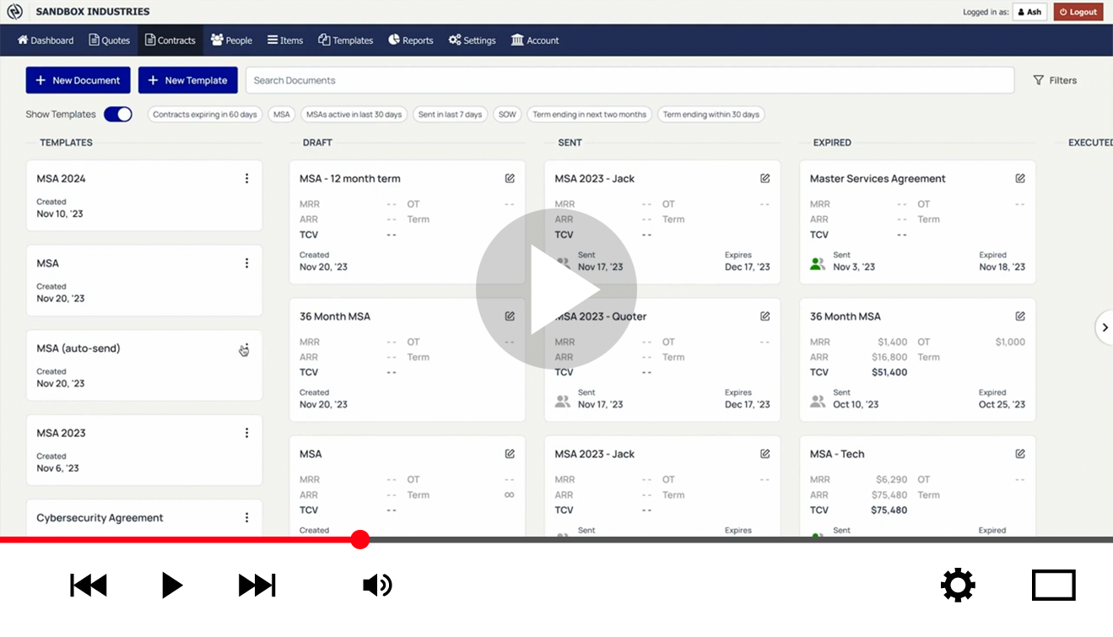Expand next columns with right chevron arrow

[1105, 327]
